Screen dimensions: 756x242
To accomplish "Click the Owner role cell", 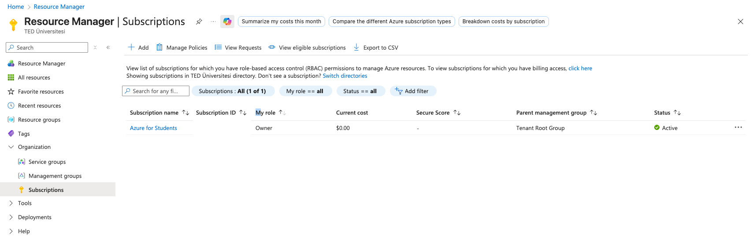I will pyautogui.click(x=264, y=128).
